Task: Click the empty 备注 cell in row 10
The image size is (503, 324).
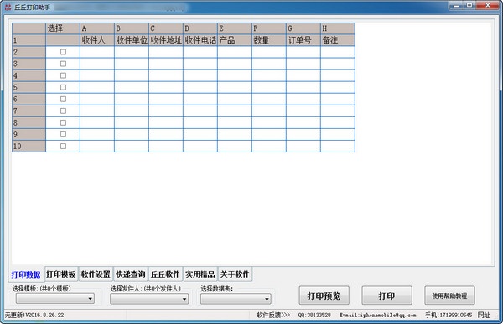Action: 338,147
